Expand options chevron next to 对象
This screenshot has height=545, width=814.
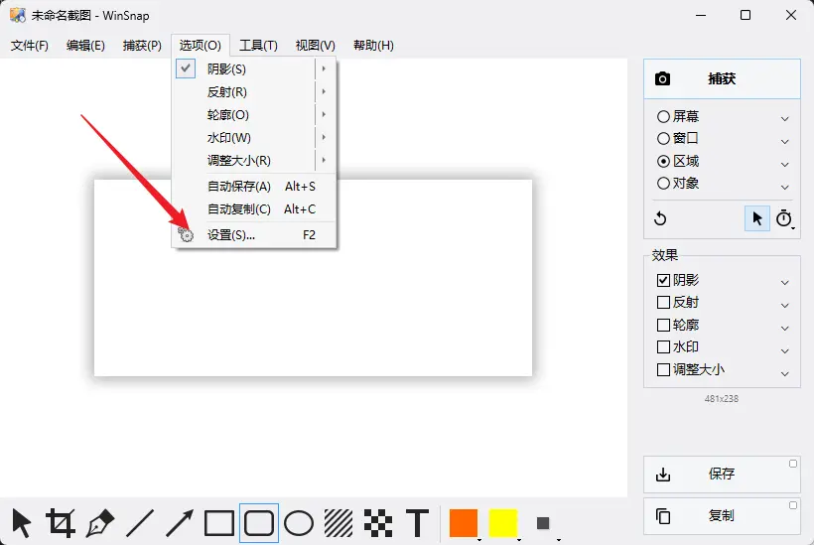785,187
